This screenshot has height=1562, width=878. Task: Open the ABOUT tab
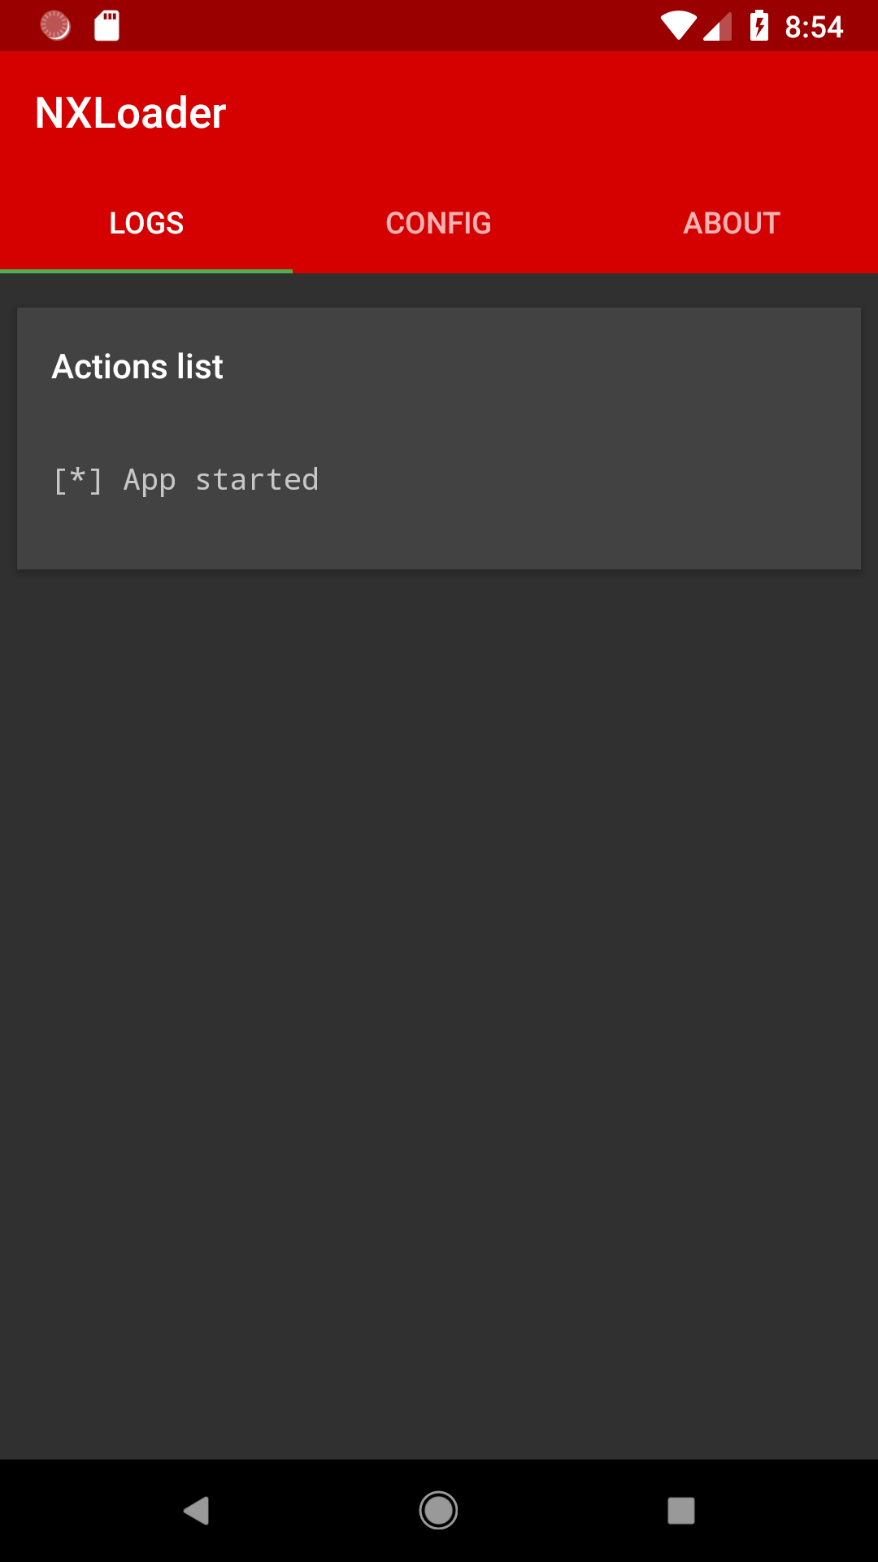pyautogui.click(x=732, y=223)
